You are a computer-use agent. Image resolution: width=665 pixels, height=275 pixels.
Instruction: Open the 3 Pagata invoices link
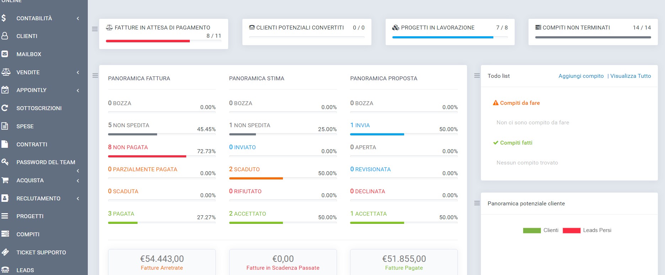tap(121, 214)
